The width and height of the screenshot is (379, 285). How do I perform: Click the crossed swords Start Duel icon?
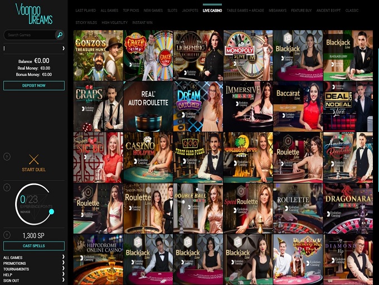point(34,160)
